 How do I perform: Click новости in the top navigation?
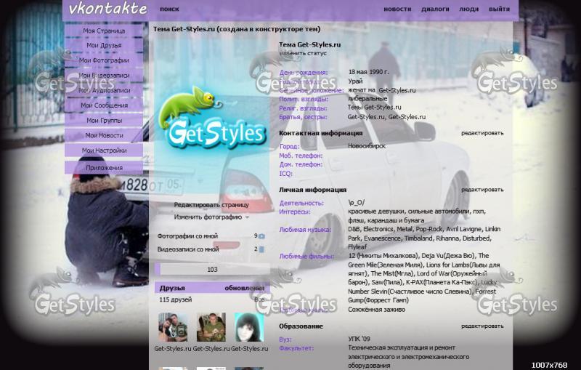pos(397,9)
